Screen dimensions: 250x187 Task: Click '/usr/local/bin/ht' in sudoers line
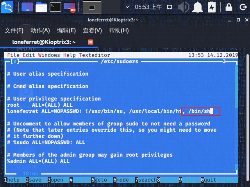pyautogui.click(x=155, y=111)
